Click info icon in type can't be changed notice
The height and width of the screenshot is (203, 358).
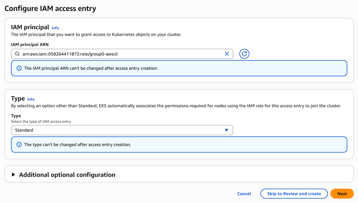tap(19, 145)
